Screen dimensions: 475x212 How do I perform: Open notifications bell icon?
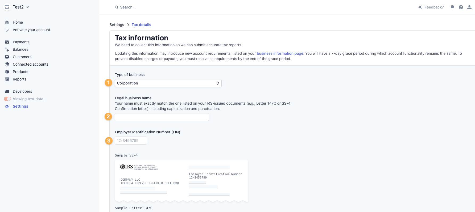pos(452,7)
